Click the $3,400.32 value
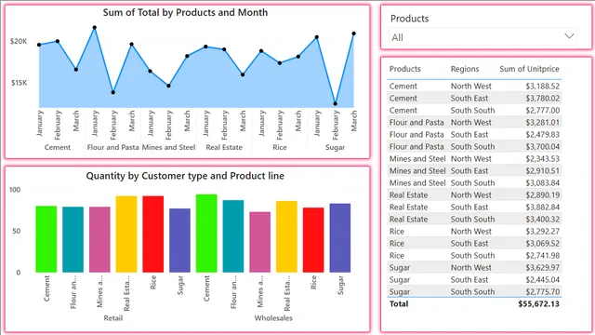 coord(542,220)
